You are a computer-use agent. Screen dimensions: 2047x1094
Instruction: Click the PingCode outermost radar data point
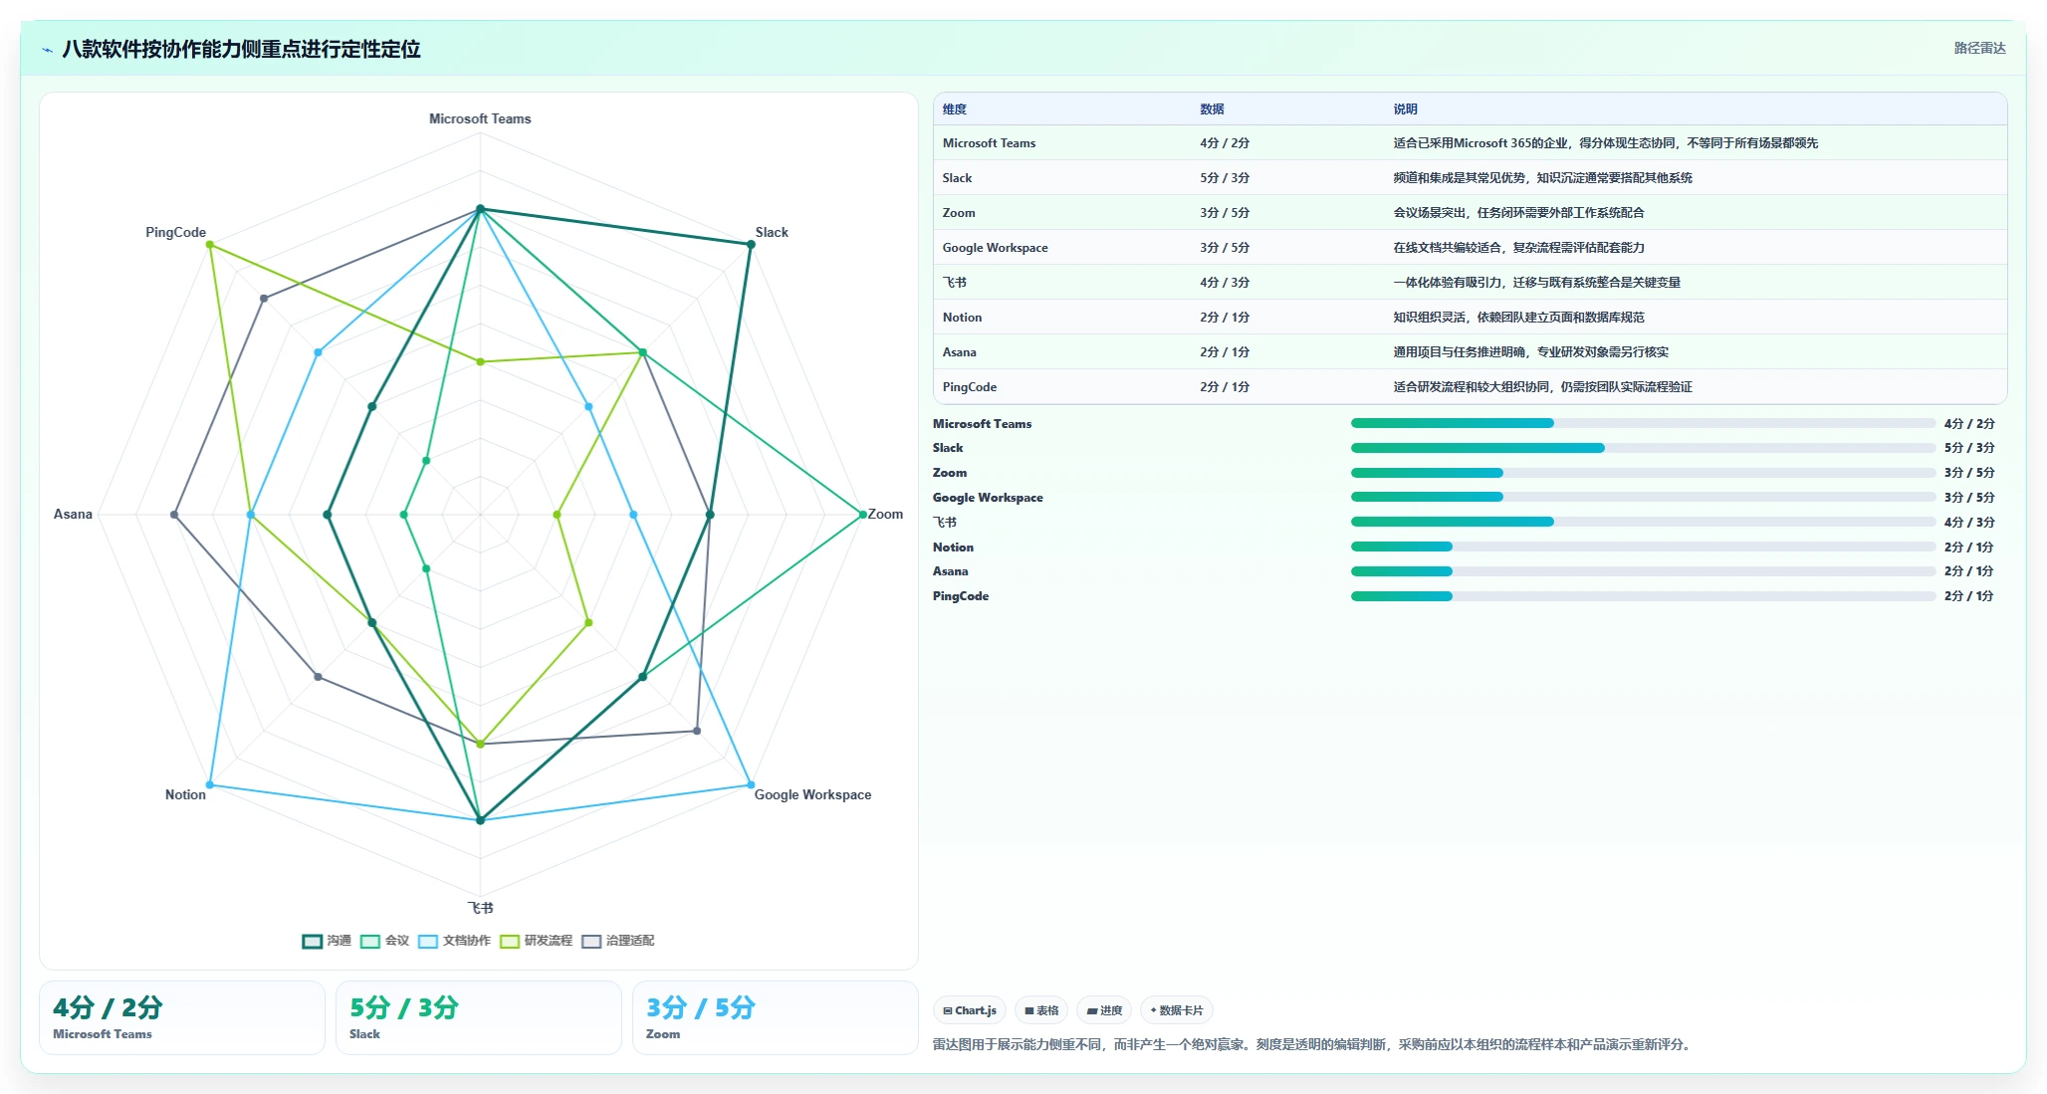(x=209, y=244)
